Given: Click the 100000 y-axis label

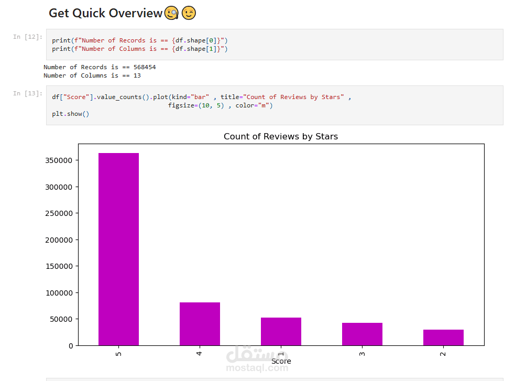Looking at the screenshot, I should (59, 293).
